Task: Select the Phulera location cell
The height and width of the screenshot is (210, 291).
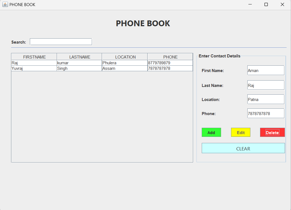Action: 125,63
